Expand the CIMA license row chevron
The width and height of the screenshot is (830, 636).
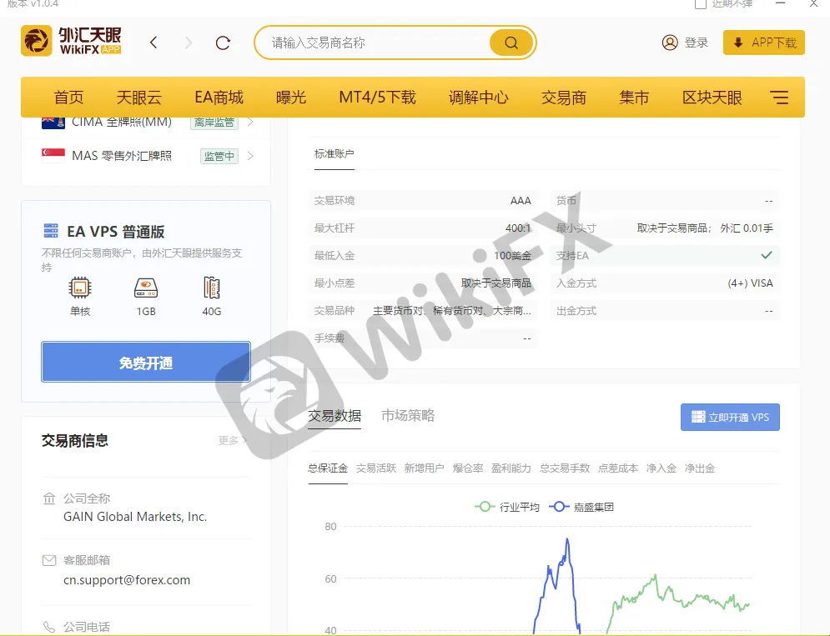click(250, 123)
